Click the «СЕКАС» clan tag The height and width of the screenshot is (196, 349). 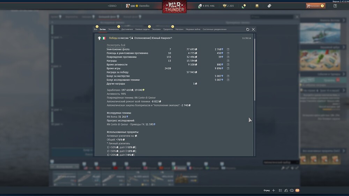pyautogui.click(x=112, y=6)
